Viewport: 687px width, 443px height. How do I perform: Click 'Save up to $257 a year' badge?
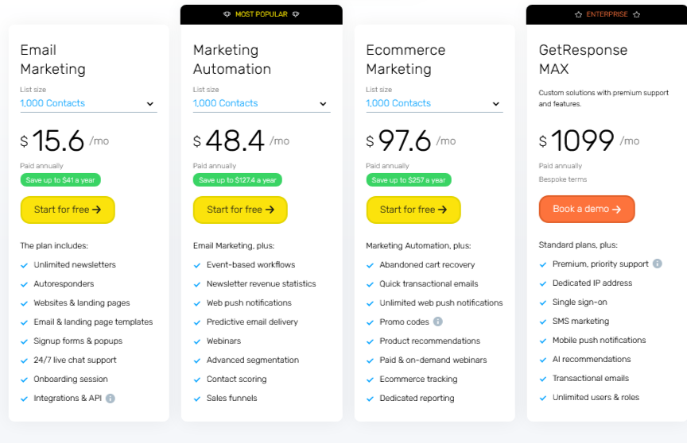pyautogui.click(x=409, y=180)
